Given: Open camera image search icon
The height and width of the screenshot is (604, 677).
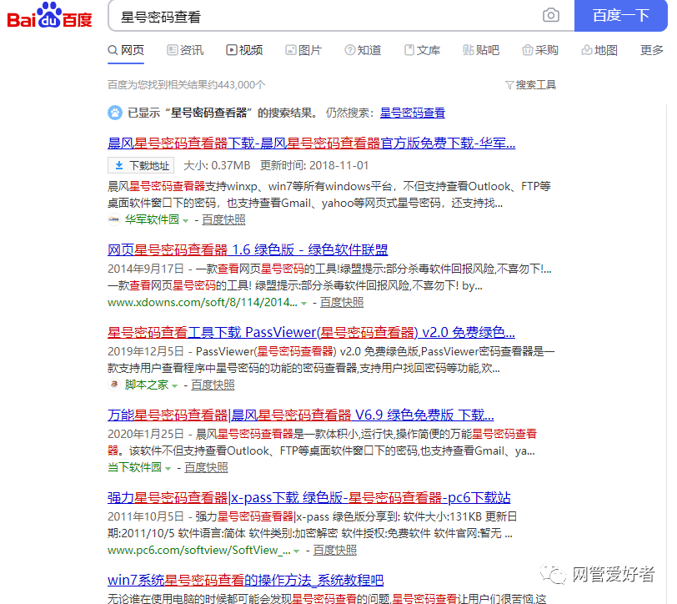Looking at the screenshot, I should (x=550, y=16).
